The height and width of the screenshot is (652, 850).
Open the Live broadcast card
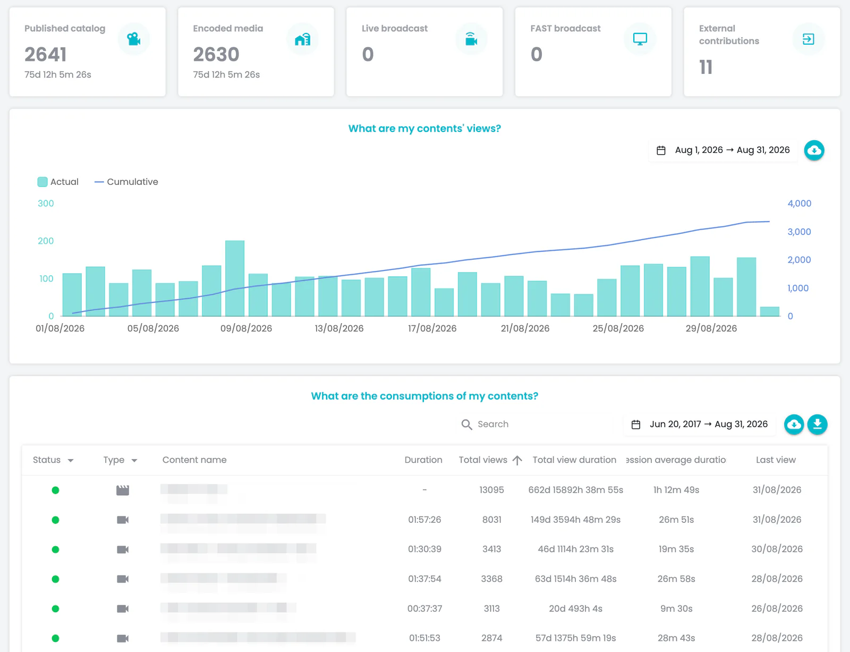pyautogui.click(x=424, y=52)
